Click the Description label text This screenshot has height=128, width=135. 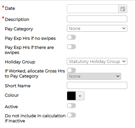(x=17, y=20)
